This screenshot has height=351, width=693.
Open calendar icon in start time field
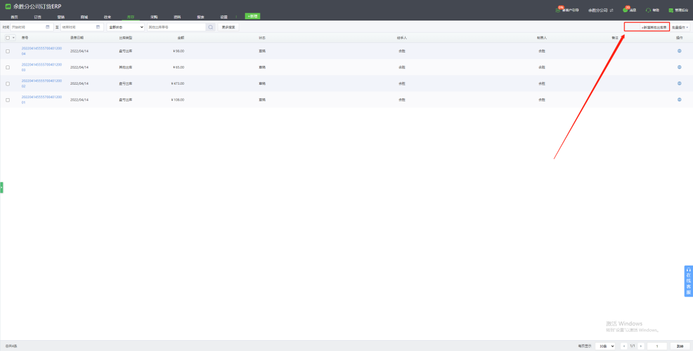(x=47, y=27)
